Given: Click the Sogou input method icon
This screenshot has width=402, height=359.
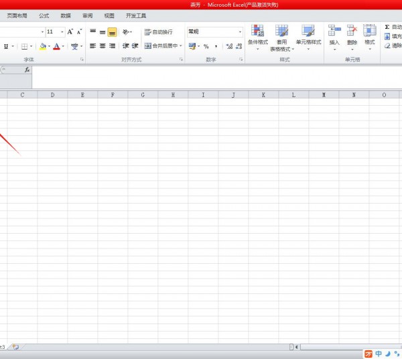Looking at the screenshot, I should tap(368, 354).
